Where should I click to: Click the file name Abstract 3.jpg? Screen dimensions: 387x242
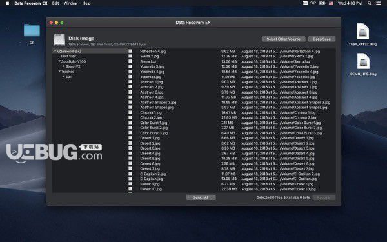click(x=152, y=92)
